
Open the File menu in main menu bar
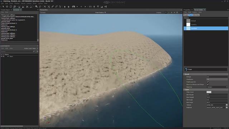coord(3,3)
